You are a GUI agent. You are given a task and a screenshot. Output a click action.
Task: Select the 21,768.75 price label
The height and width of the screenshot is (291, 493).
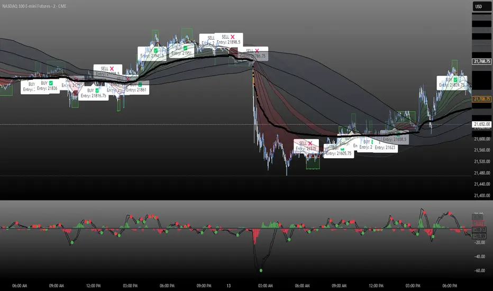[x=482, y=61]
